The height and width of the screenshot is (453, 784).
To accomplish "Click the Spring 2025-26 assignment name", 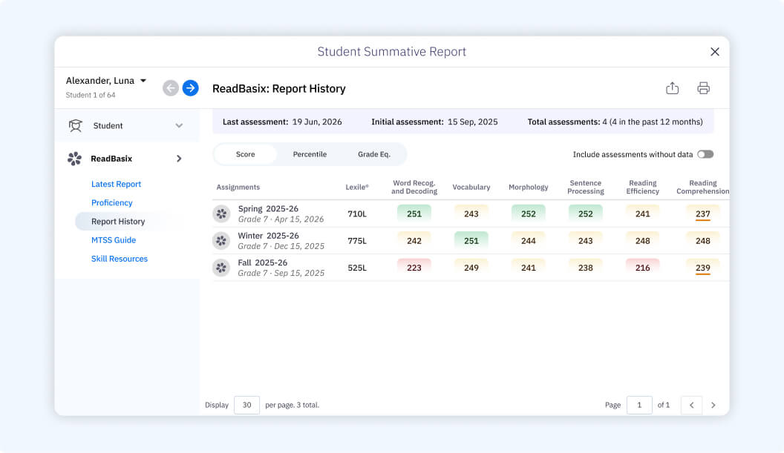I will (x=268, y=209).
